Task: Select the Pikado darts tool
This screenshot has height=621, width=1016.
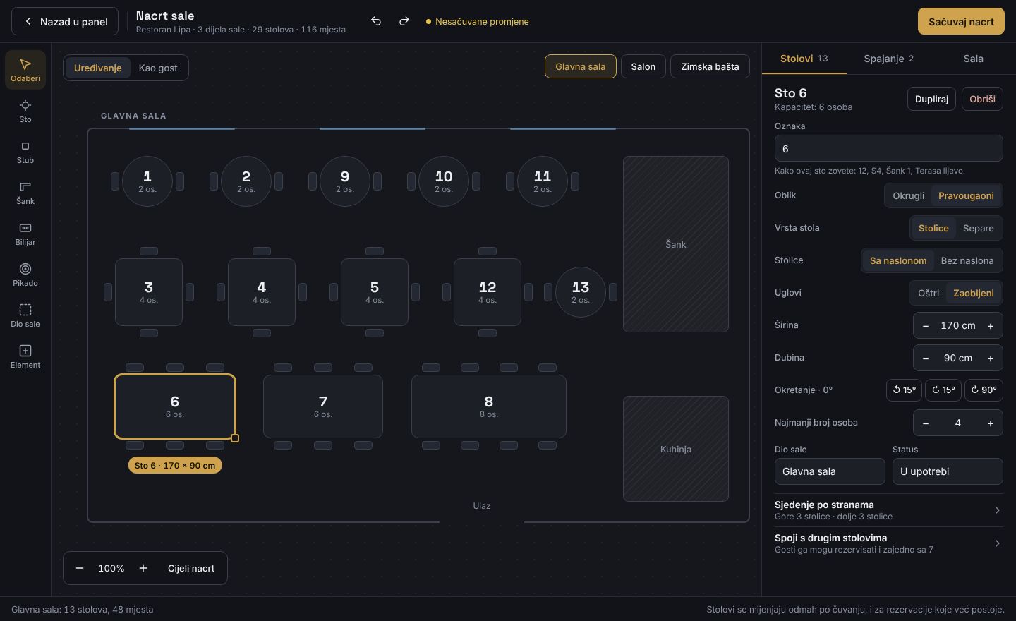Action: [x=25, y=275]
